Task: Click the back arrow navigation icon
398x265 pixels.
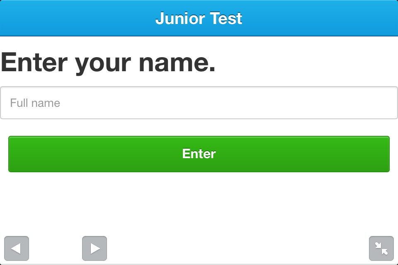Action: [17, 248]
